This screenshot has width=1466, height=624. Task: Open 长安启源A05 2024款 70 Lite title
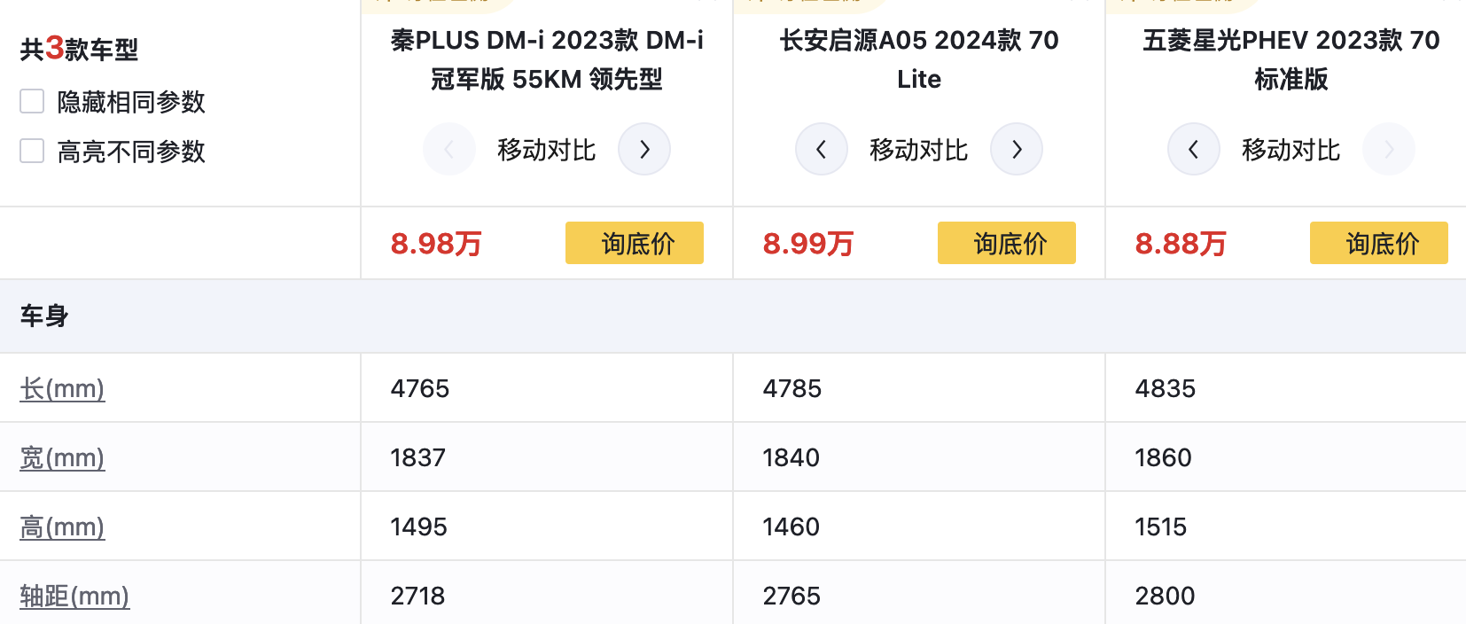click(x=919, y=59)
